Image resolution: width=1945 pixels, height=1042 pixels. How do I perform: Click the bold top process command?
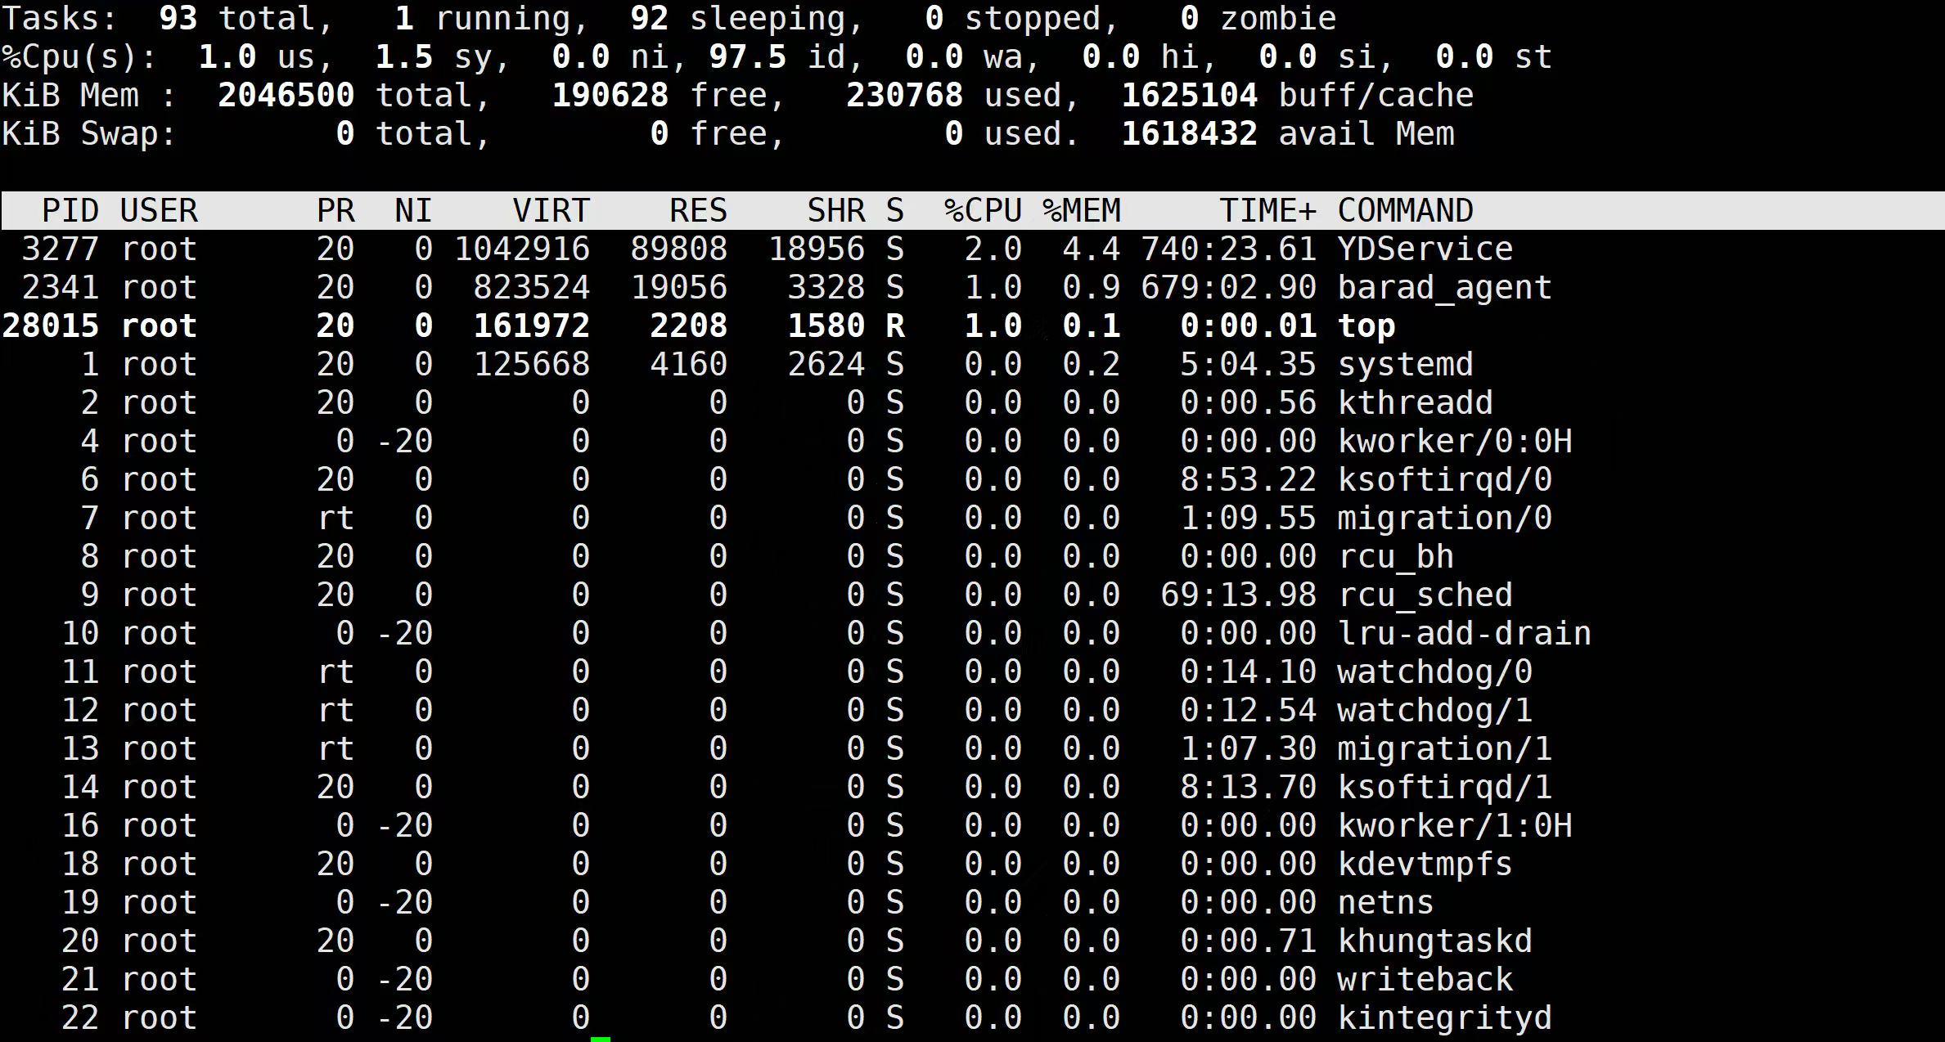[1366, 326]
